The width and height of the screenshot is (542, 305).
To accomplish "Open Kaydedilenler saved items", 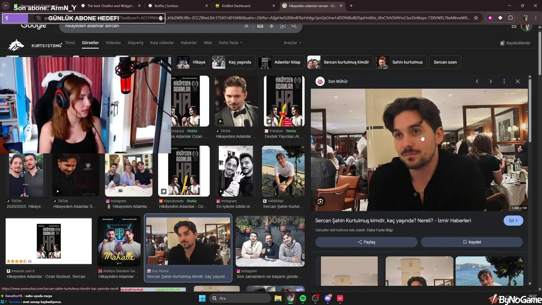I will 515,43.
